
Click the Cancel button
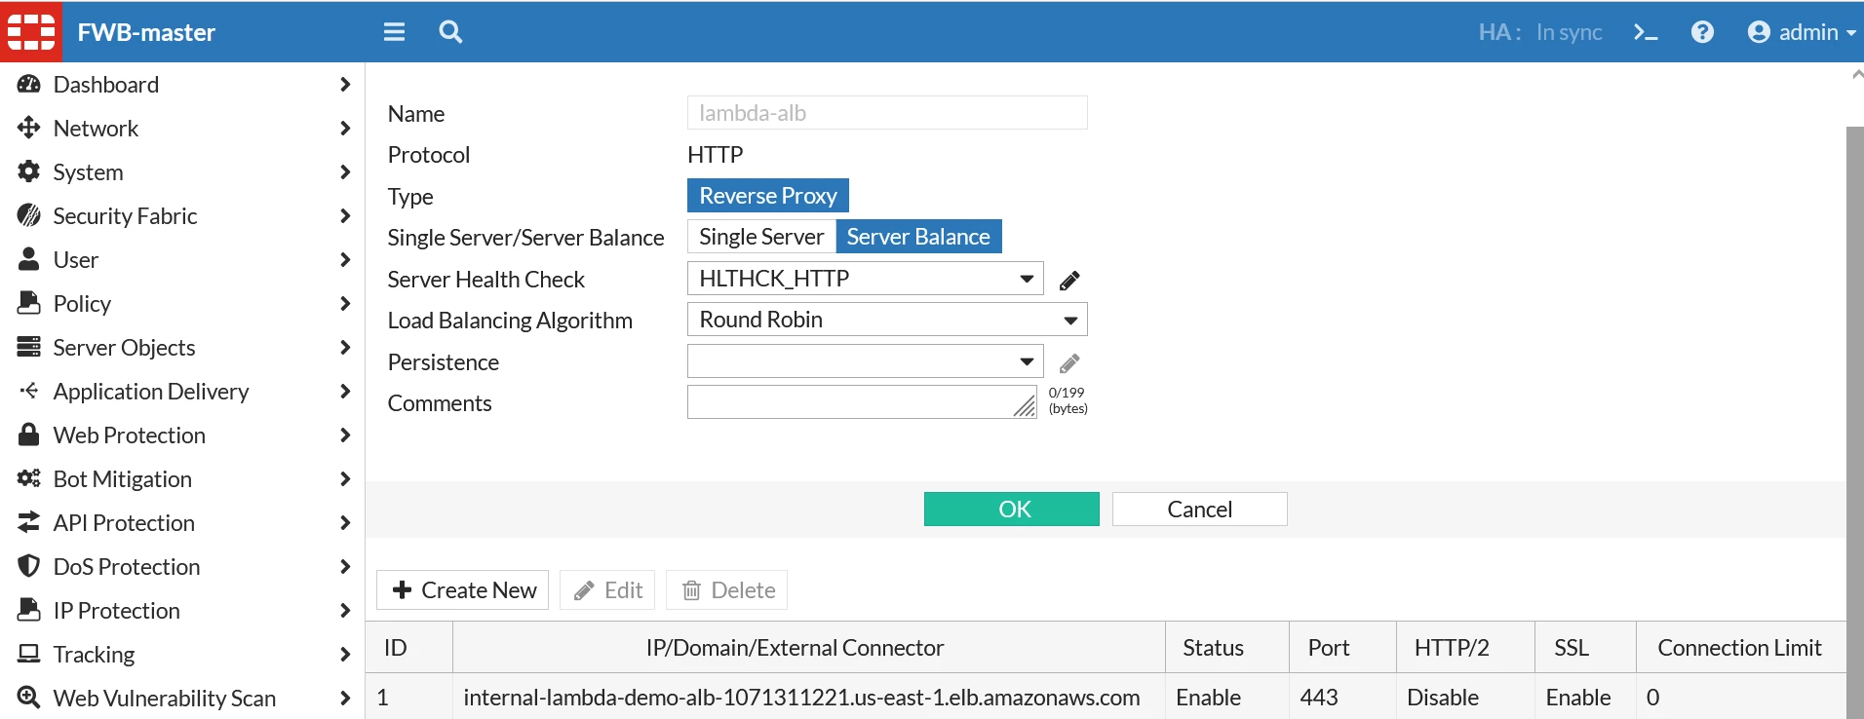[x=1200, y=509]
